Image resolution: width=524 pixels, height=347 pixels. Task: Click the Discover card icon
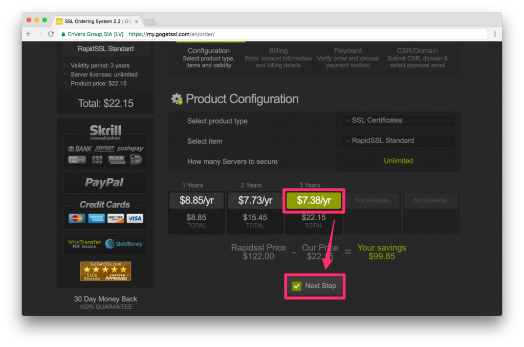116,218
